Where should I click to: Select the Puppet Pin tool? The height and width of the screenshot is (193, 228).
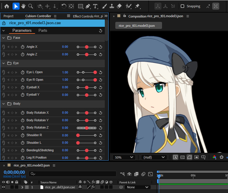coord(138,6)
